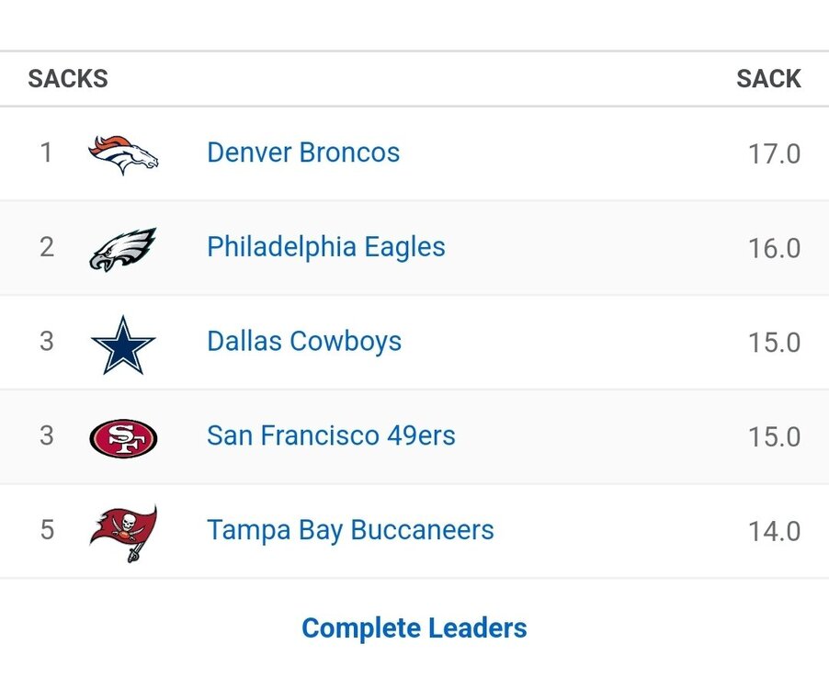Viewport: 829px width, 689px height.
Task: Click the Philadelphia Eagles logo
Action: [123, 248]
